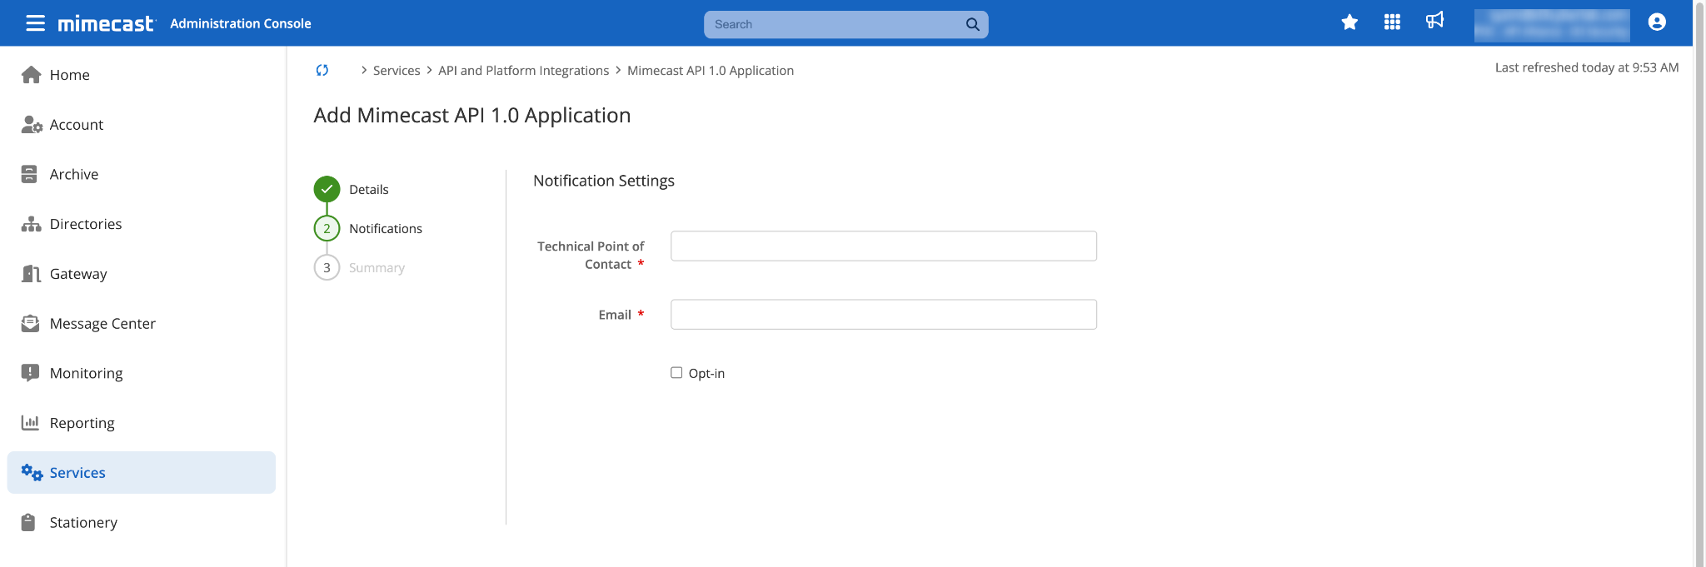The height and width of the screenshot is (567, 1706).
Task: Open the user profile icon
Action: (x=1656, y=22)
